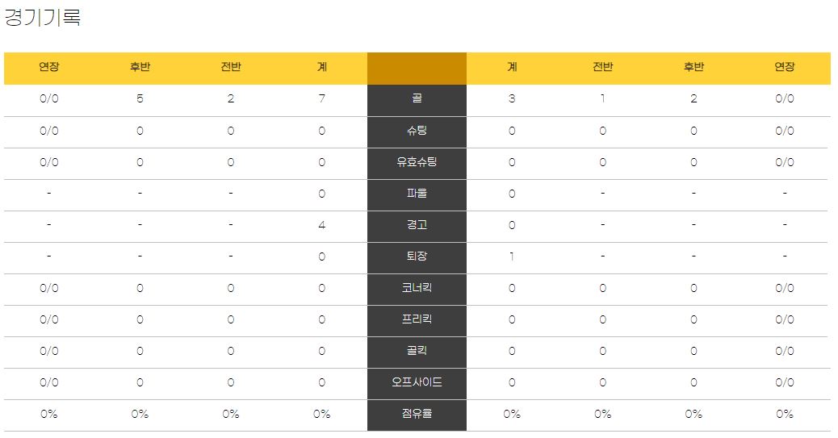Click the 경고 row label
Viewport: 838px width, 438px height.
[x=417, y=225]
